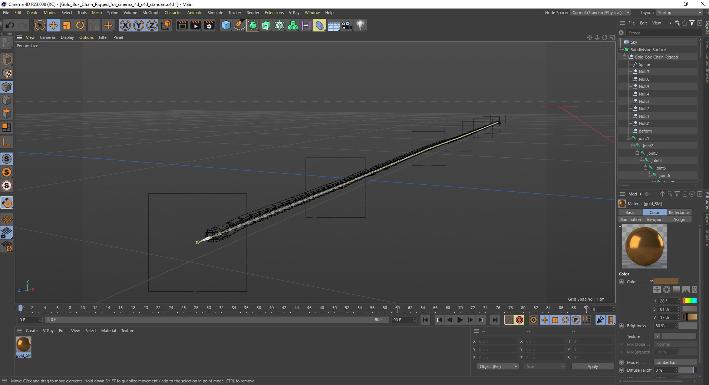Switch to Polygons mode in left palette
The width and height of the screenshot is (709, 385).
pos(7,114)
